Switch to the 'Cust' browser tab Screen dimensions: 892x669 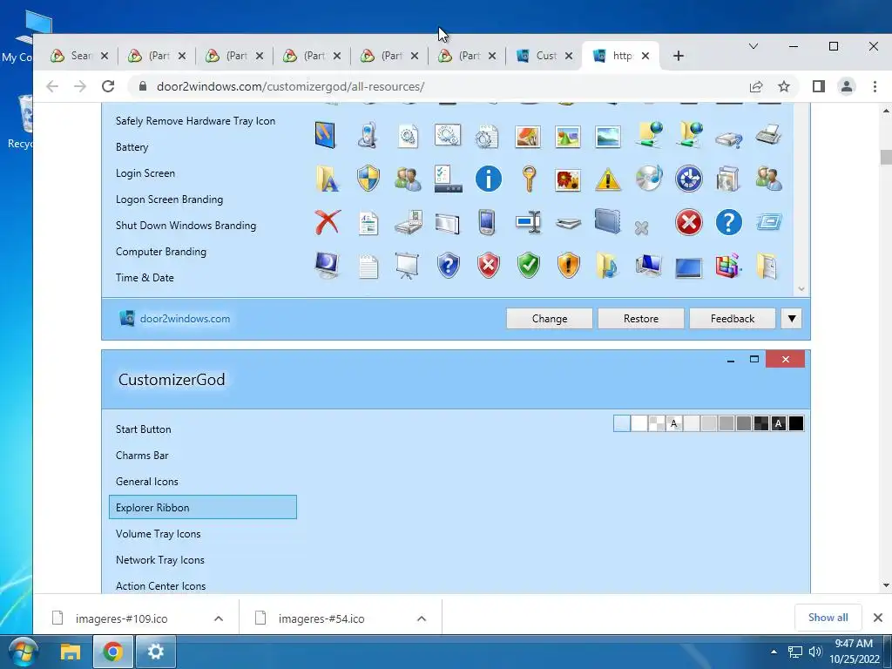[546, 56]
